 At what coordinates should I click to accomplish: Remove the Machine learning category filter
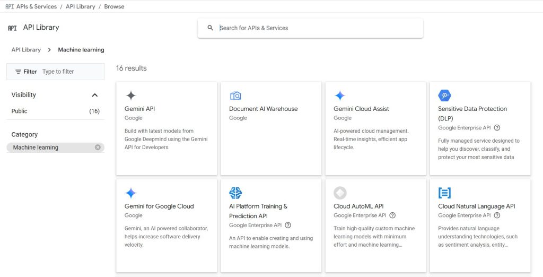pyautogui.click(x=98, y=148)
